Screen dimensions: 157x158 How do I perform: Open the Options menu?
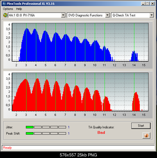click(x=8, y=9)
